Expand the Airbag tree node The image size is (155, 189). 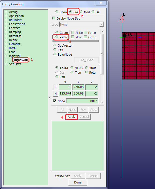point(6,12)
